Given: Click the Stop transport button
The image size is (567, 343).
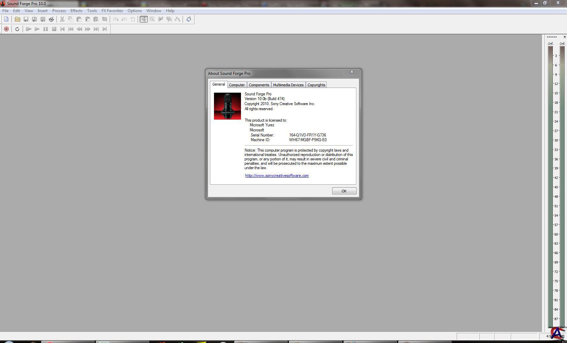Looking at the screenshot, I should pos(54,29).
